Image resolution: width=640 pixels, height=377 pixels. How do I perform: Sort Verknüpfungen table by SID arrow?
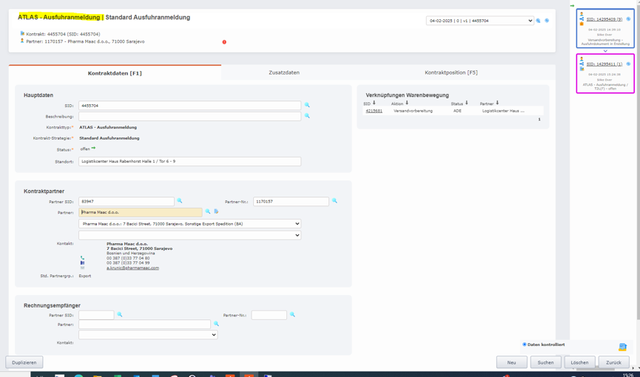(x=374, y=103)
